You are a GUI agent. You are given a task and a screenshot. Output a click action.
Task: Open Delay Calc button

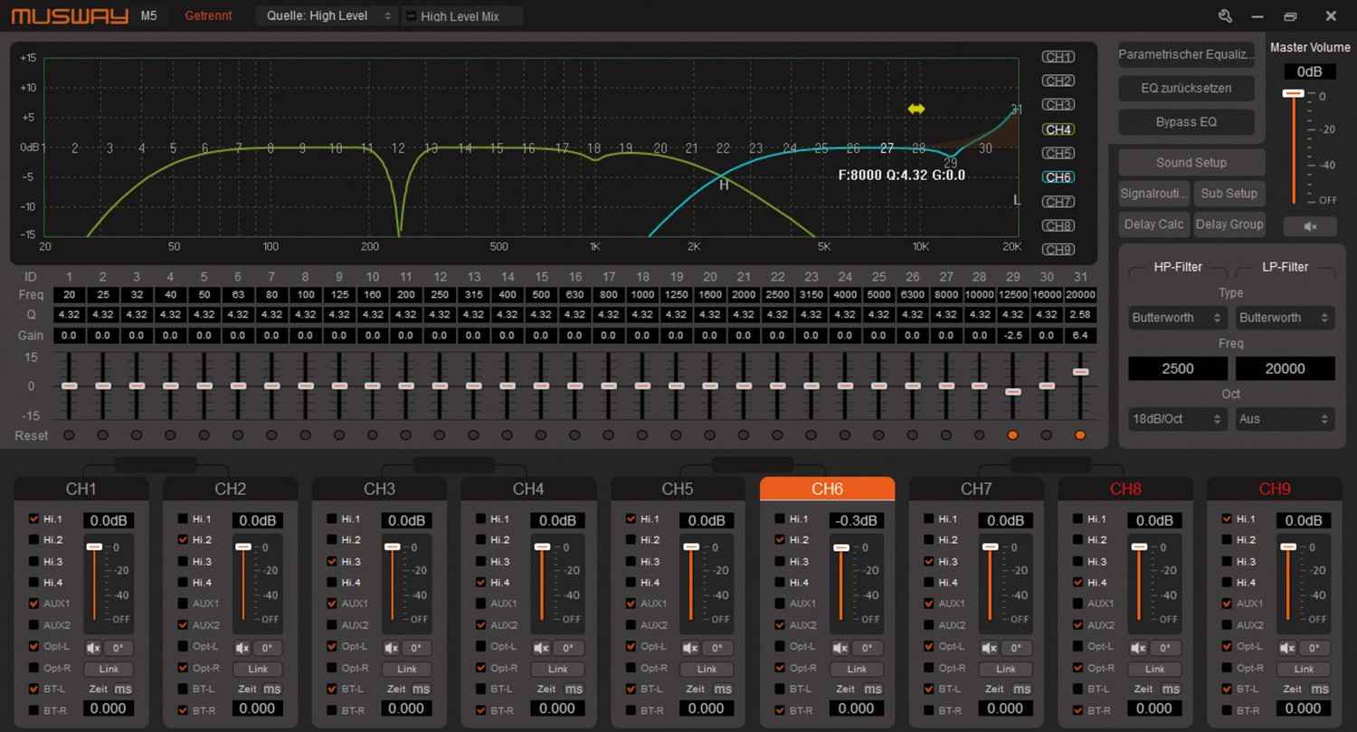pyautogui.click(x=1153, y=224)
